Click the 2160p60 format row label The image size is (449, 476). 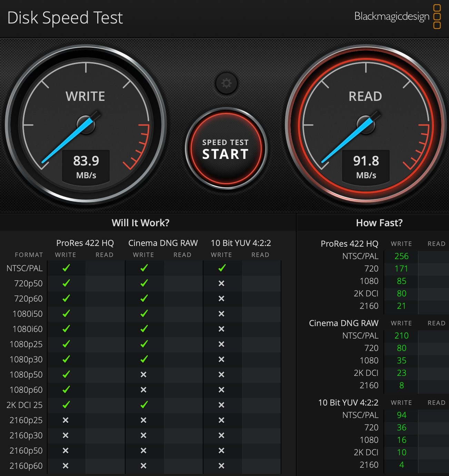point(26,466)
